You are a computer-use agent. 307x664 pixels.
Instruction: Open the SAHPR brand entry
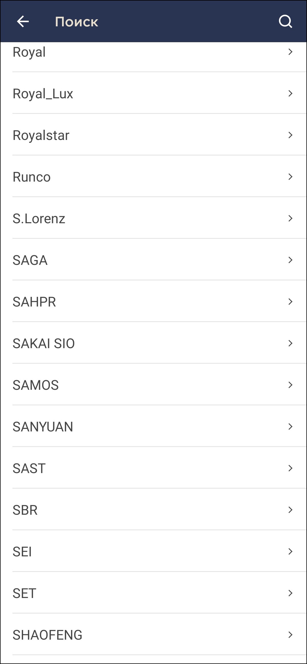click(x=34, y=302)
